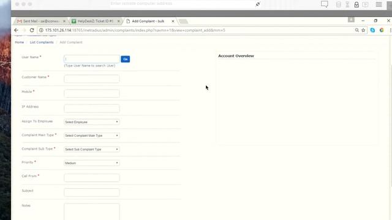Click the hourglass icon in remote viewer toolbar
Screen dimensions: 392x220
pyautogui.click(x=347, y=4)
